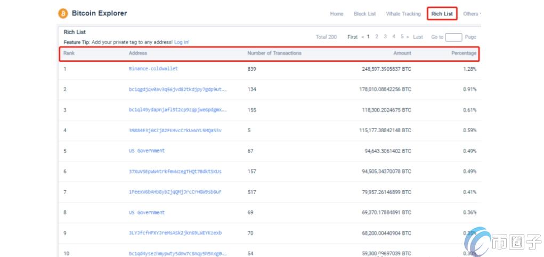The height and width of the screenshot is (257, 544).
Task: Click Number of Transactions column header
Action: coord(274,53)
